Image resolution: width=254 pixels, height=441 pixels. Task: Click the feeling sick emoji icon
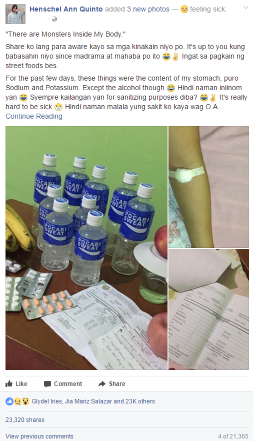click(184, 10)
